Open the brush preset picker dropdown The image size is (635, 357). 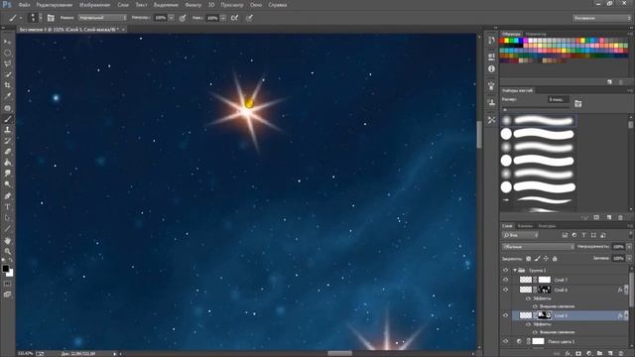(40, 18)
